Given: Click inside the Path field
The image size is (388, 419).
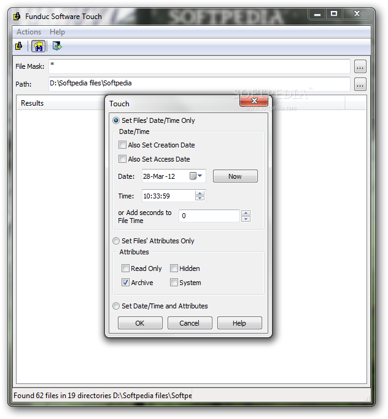Looking at the screenshot, I should [199, 84].
